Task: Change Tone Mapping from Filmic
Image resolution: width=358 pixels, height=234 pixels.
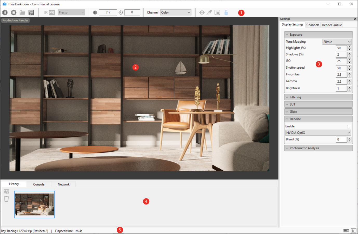Action: tap(337, 41)
